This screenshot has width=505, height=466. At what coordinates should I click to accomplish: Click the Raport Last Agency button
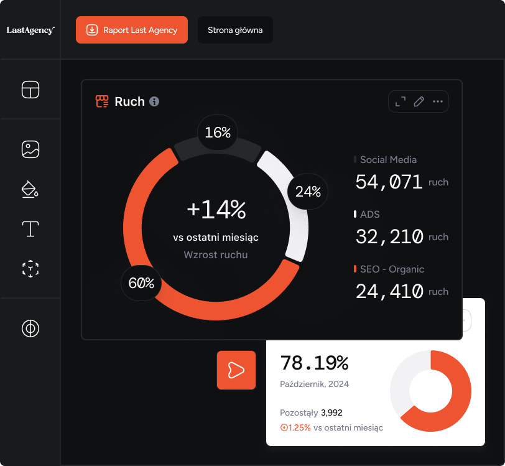(132, 30)
